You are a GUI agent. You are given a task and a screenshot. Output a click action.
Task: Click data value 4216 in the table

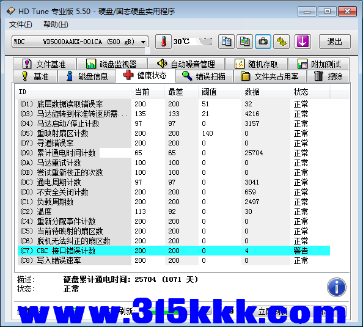coord(252,114)
